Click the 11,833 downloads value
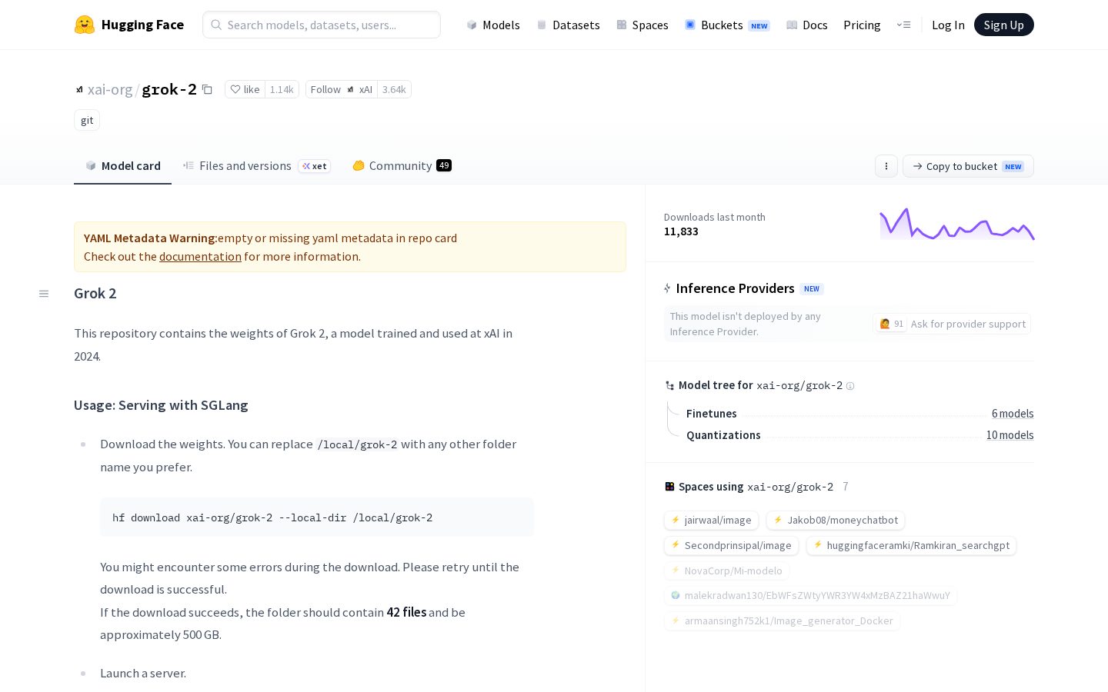This screenshot has width=1108, height=692. click(681, 231)
